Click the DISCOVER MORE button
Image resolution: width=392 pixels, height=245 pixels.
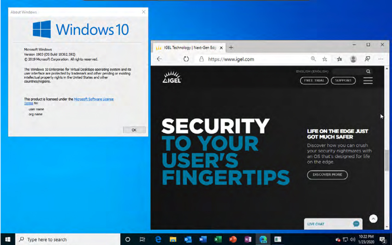[327, 175]
